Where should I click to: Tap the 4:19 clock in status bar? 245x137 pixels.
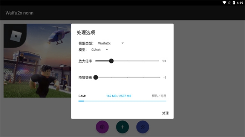240,3
